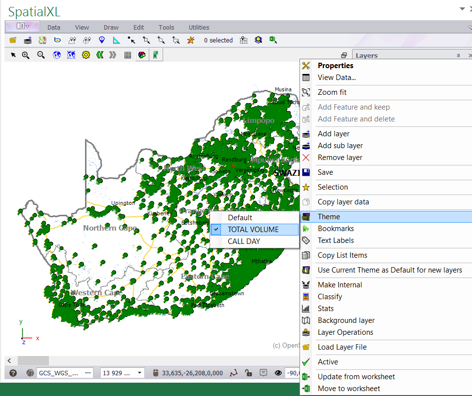Open the yellow settings gear icon
Viewport: 472px width, 396px height.
86,55
